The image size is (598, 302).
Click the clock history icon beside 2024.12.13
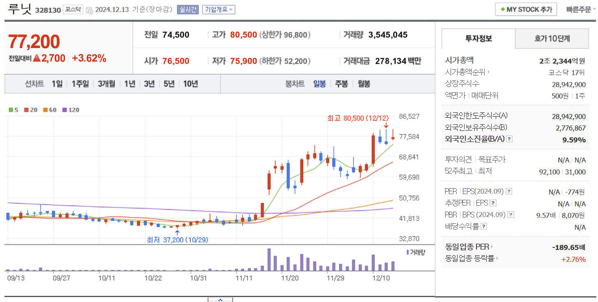pos(90,10)
